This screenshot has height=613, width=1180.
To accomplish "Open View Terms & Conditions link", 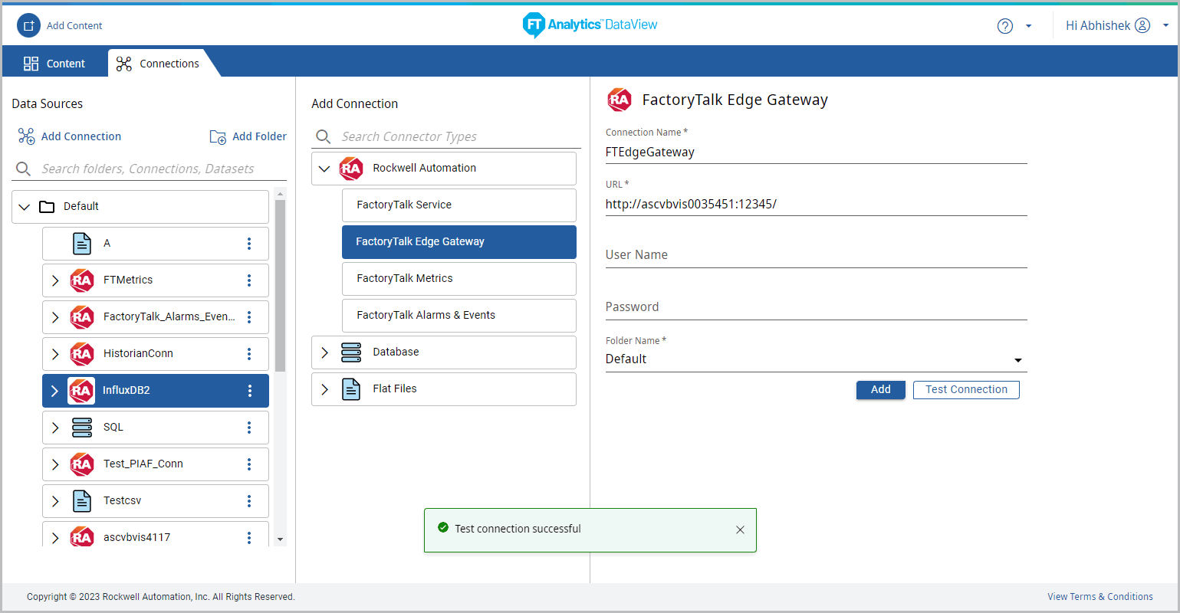I will click(1100, 597).
